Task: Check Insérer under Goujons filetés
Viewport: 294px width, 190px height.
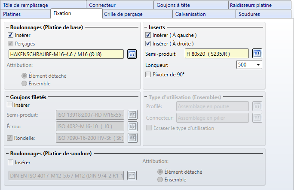Action: [x=11, y=105]
